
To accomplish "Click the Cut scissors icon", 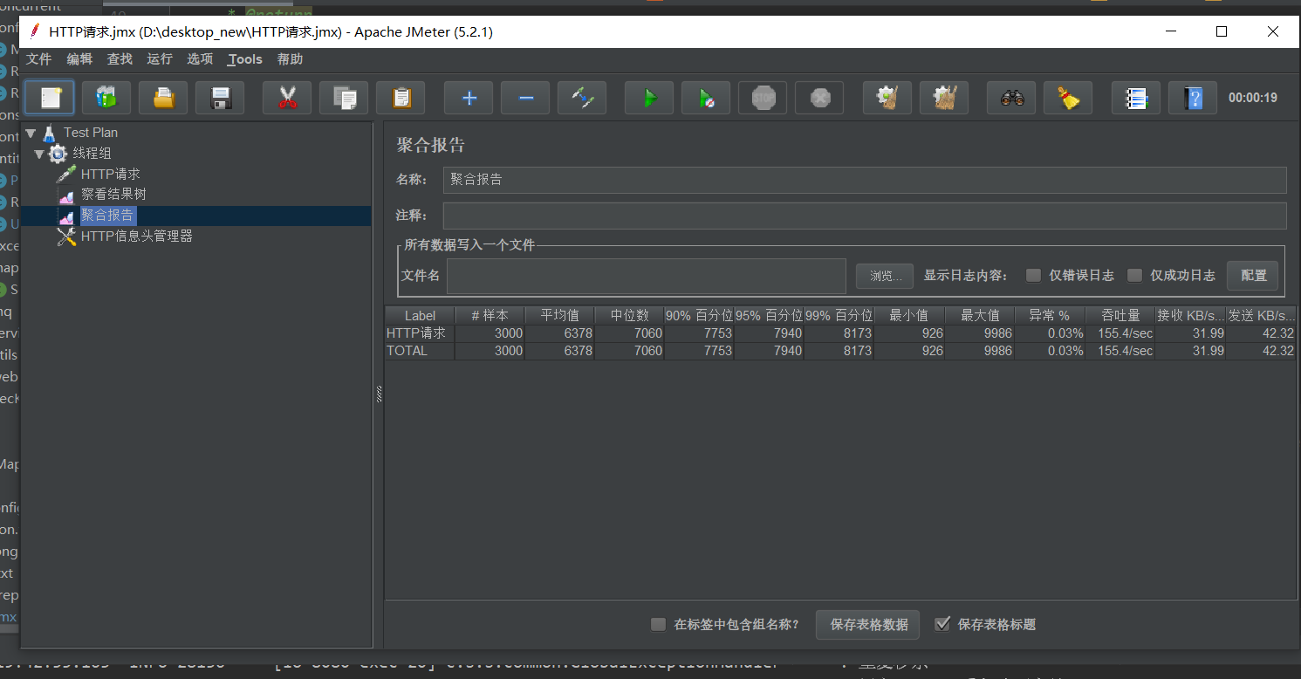I will pos(287,98).
